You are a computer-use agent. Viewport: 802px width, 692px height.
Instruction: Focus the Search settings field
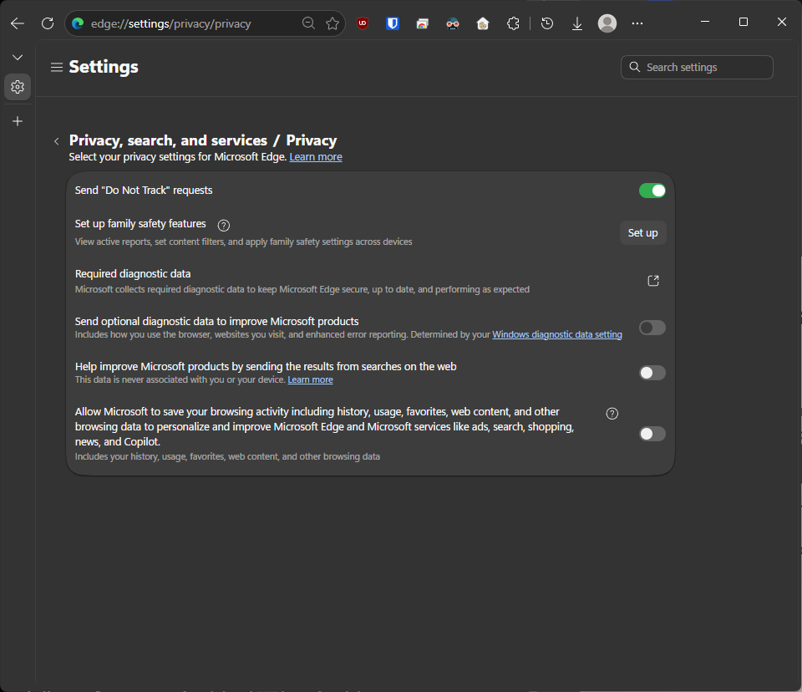tap(697, 67)
